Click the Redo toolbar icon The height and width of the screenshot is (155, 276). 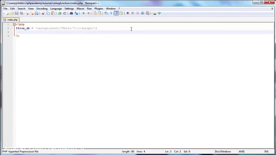point(65,13)
